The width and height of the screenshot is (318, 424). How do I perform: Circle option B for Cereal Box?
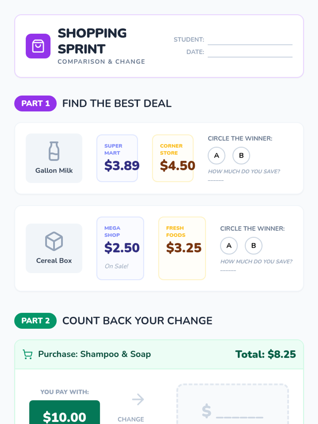click(x=254, y=246)
